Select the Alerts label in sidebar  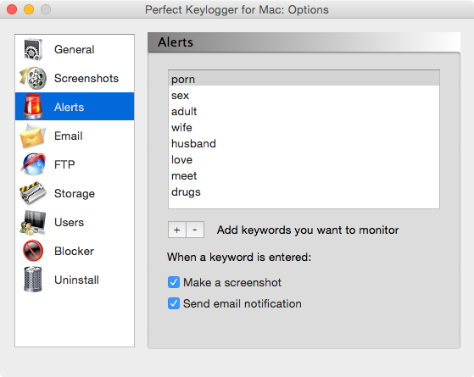[69, 107]
